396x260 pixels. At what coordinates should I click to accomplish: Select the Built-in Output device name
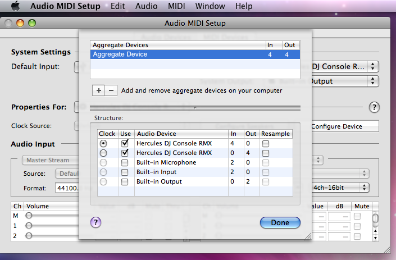pyautogui.click(x=159, y=181)
